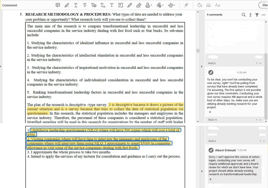Select the eraser tool
The height and width of the screenshot is (188, 268).
click(x=139, y=5)
